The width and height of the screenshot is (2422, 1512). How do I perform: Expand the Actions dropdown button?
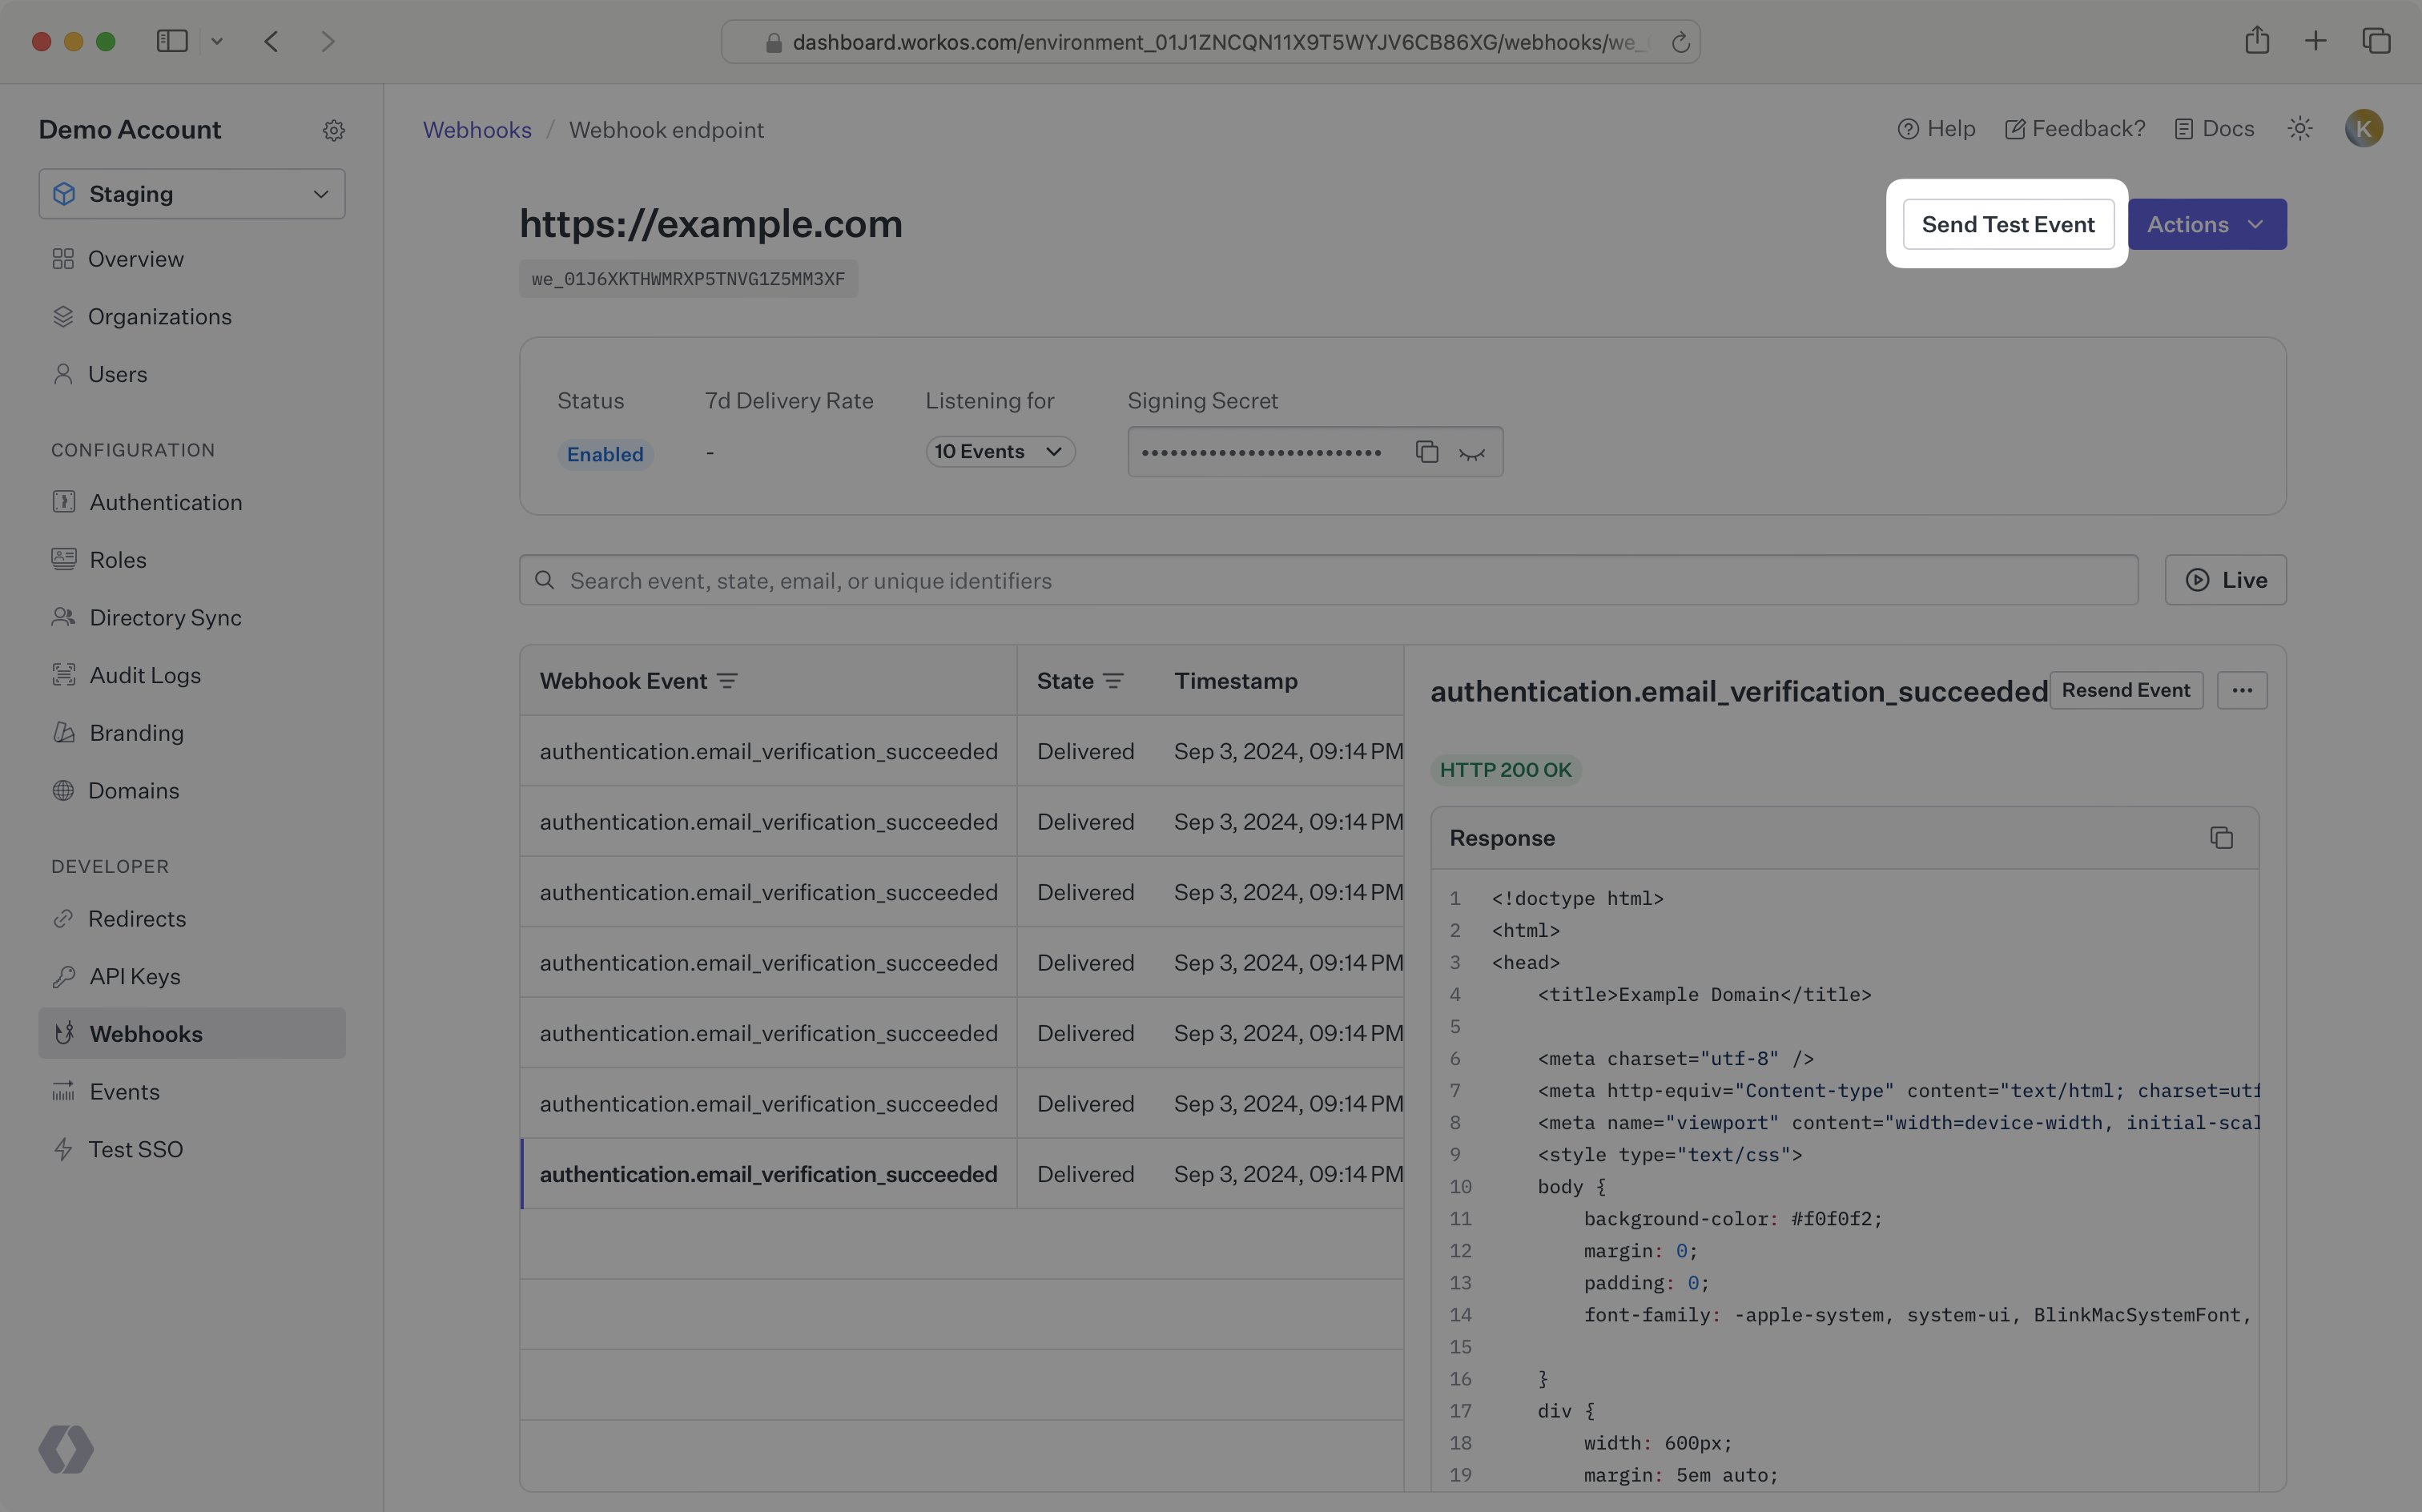pos(2206,224)
